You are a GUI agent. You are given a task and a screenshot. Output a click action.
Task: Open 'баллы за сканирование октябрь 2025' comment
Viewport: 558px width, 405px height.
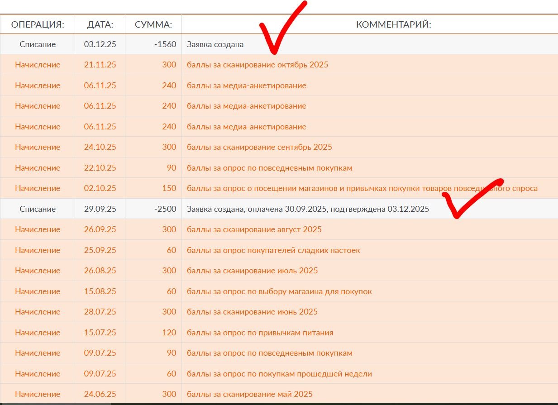pyautogui.click(x=258, y=65)
